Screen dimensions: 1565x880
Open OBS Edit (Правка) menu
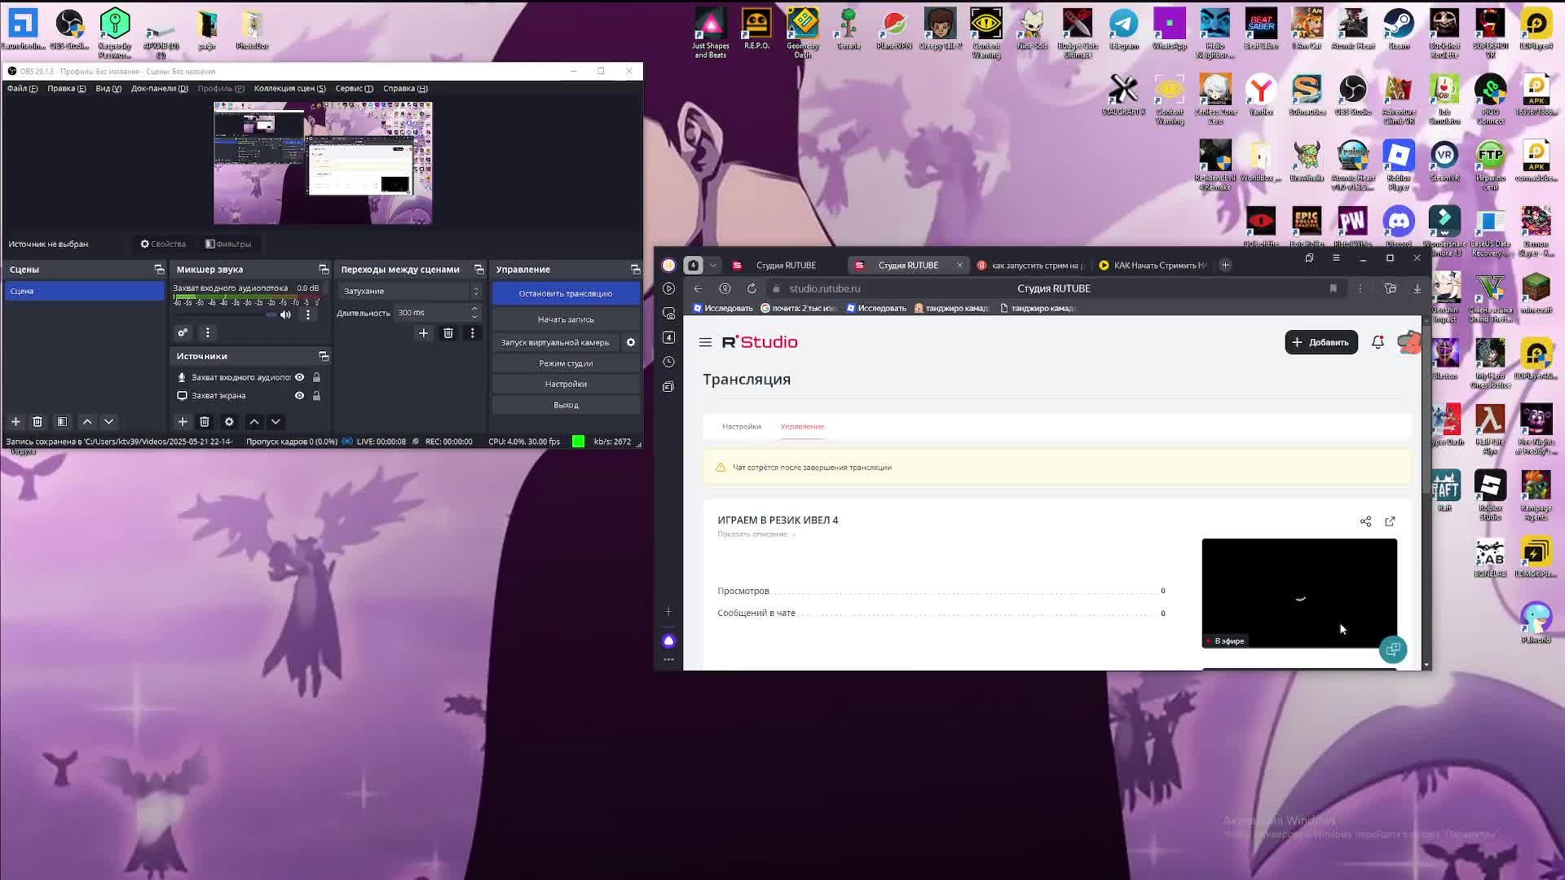click(67, 88)
